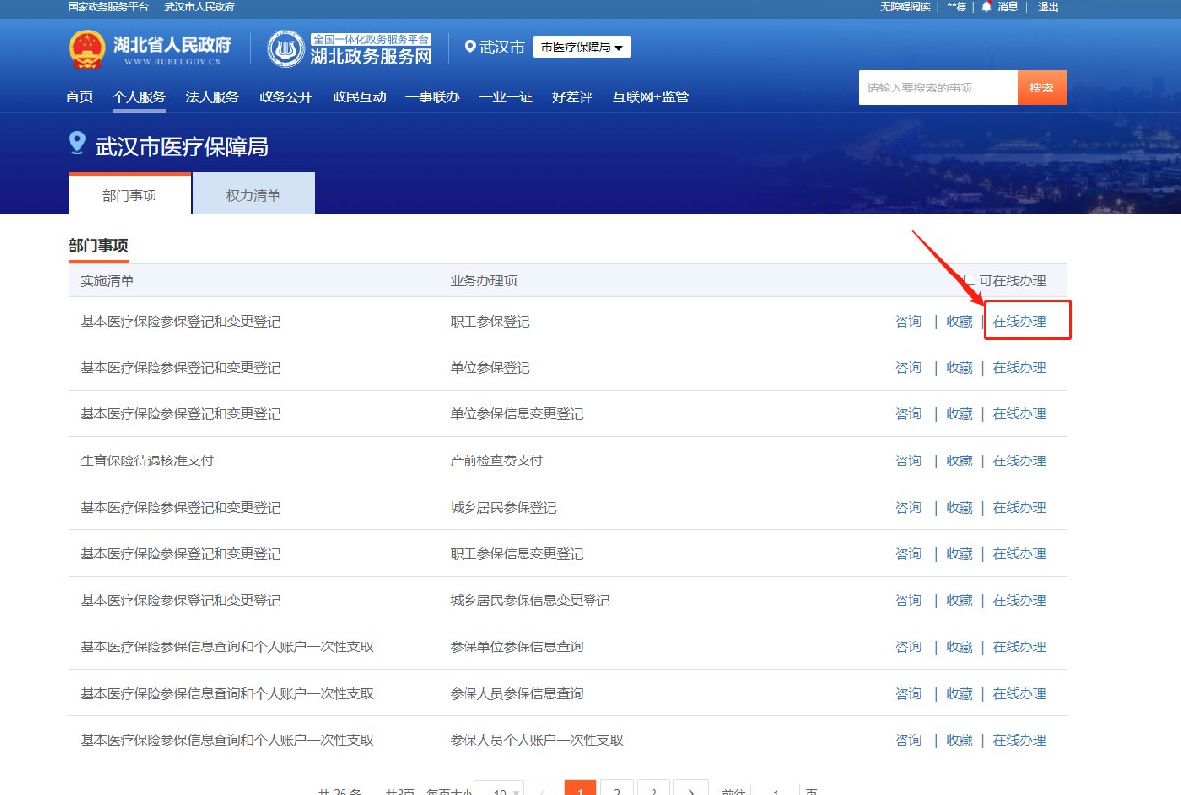1181x795 pixels.
Task: Open the page size dropdown in pagination
Action: tap(499, 790)
